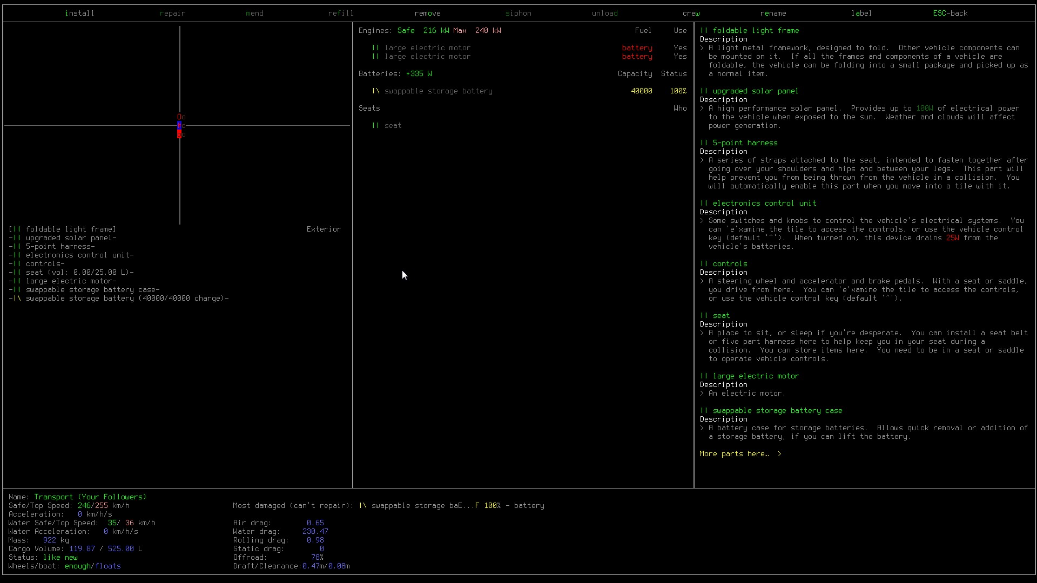Viewport: 1037px width, 583px height.
Task: Expand 'More parts here…' arrow
Action: click(x=779, y=454)
